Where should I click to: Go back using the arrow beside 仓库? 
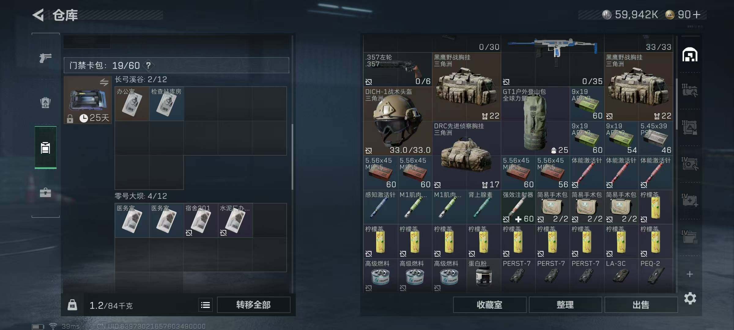(39, 15)
